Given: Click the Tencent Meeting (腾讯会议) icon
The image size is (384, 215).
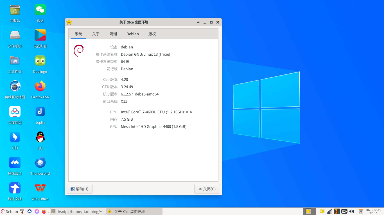Looking at the screenshot, I should pos(15,163).
